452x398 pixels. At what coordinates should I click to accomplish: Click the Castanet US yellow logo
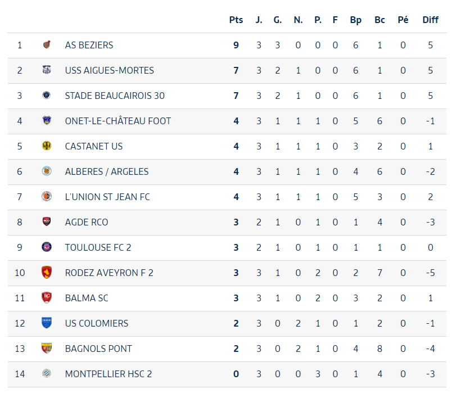(47, 146)
